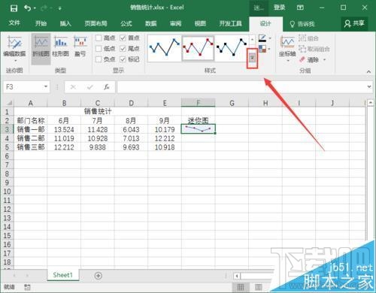Click the formula bar Enter checkmark icon
This screenshot has width=376, height=293.
[x=89, y=87]
